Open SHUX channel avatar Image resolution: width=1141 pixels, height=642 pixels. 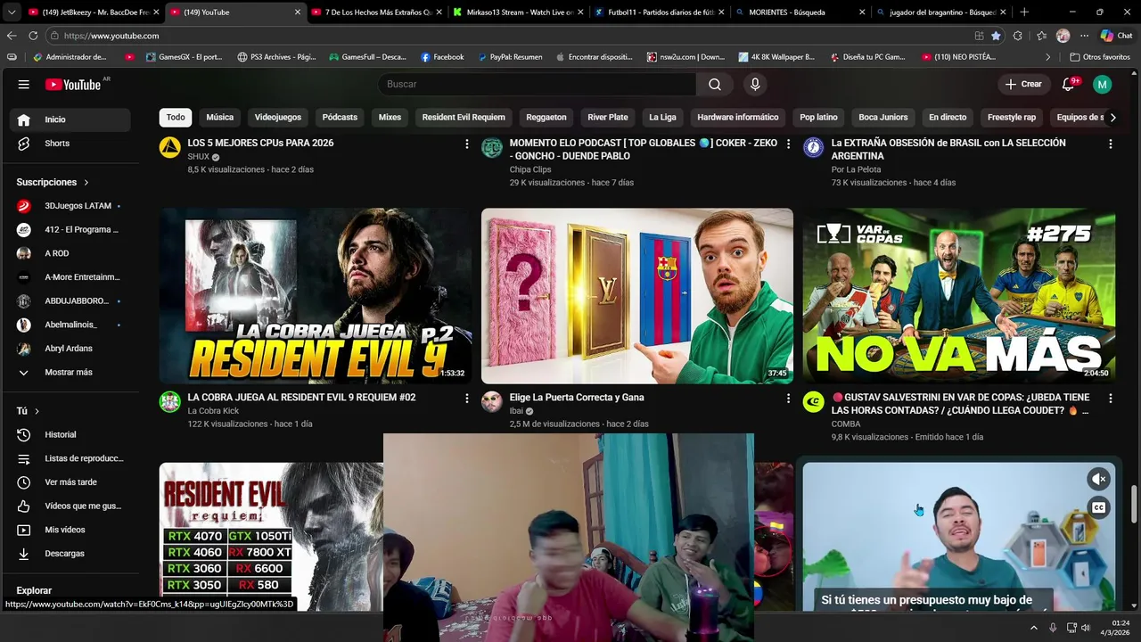(169, 147)
